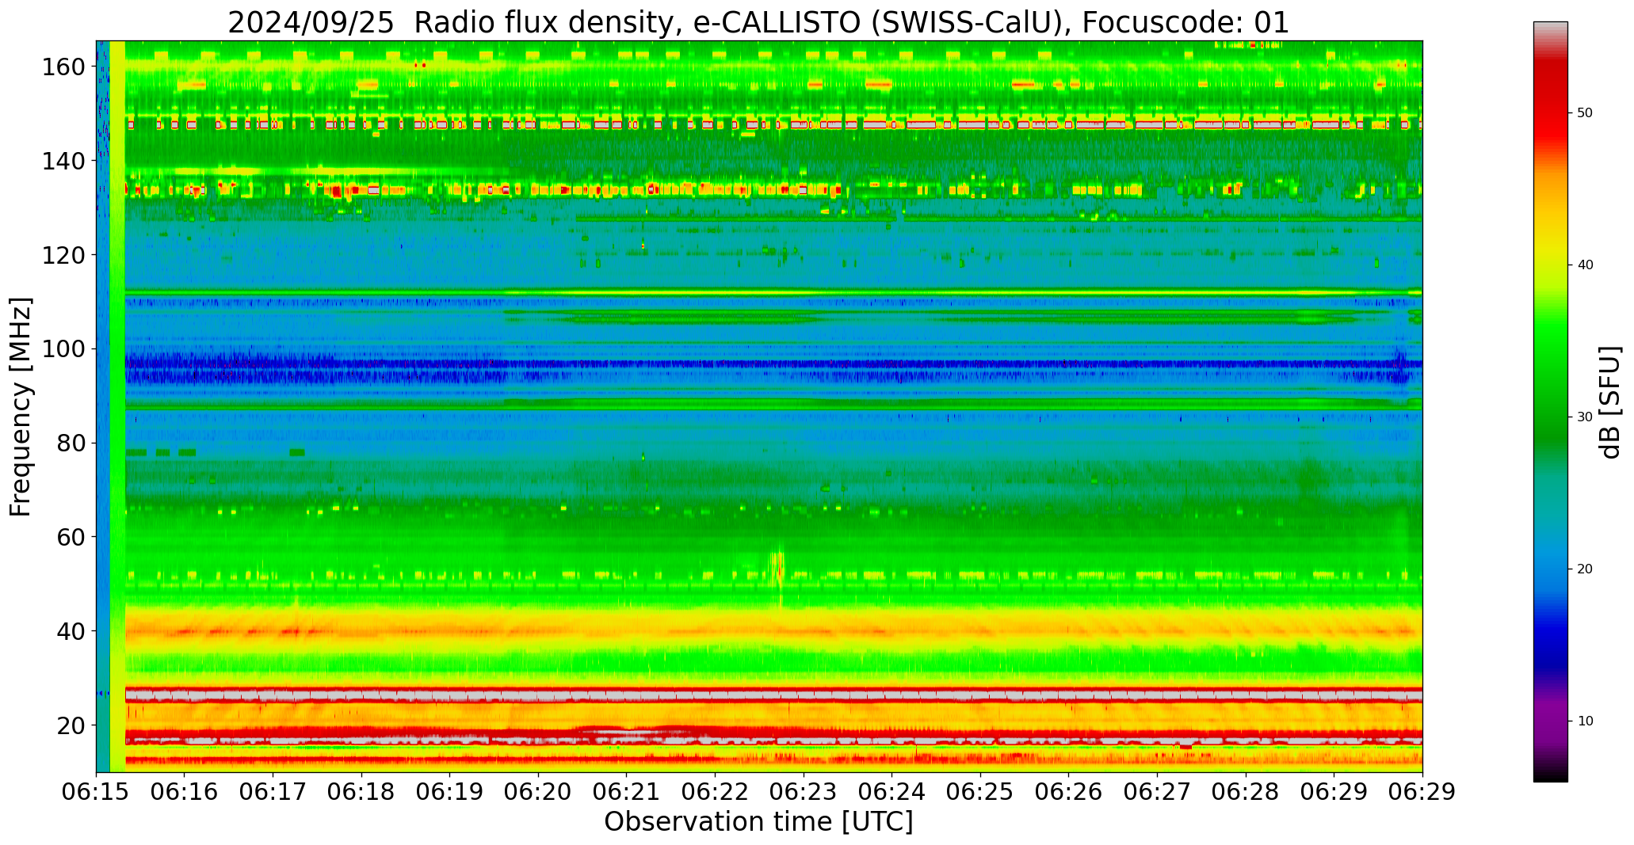
Task: Click the 06:26 time tick label
Action: tap(1068, 793)
